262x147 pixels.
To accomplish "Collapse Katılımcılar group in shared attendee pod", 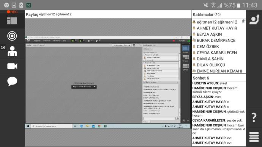I will tap(144, 63).
